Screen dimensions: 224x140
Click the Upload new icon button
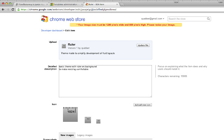[142, 105]
